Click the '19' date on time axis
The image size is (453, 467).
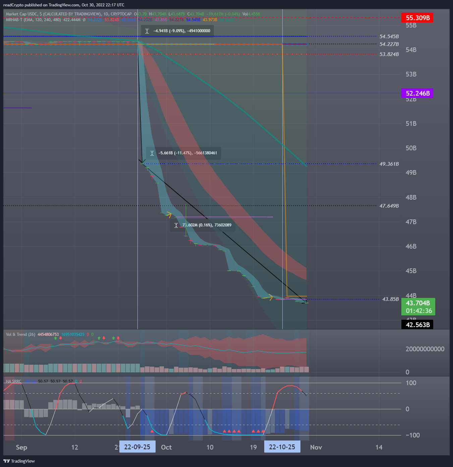253,447
